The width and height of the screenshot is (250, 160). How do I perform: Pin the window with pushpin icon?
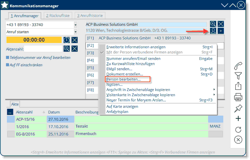tap(238, 108)
